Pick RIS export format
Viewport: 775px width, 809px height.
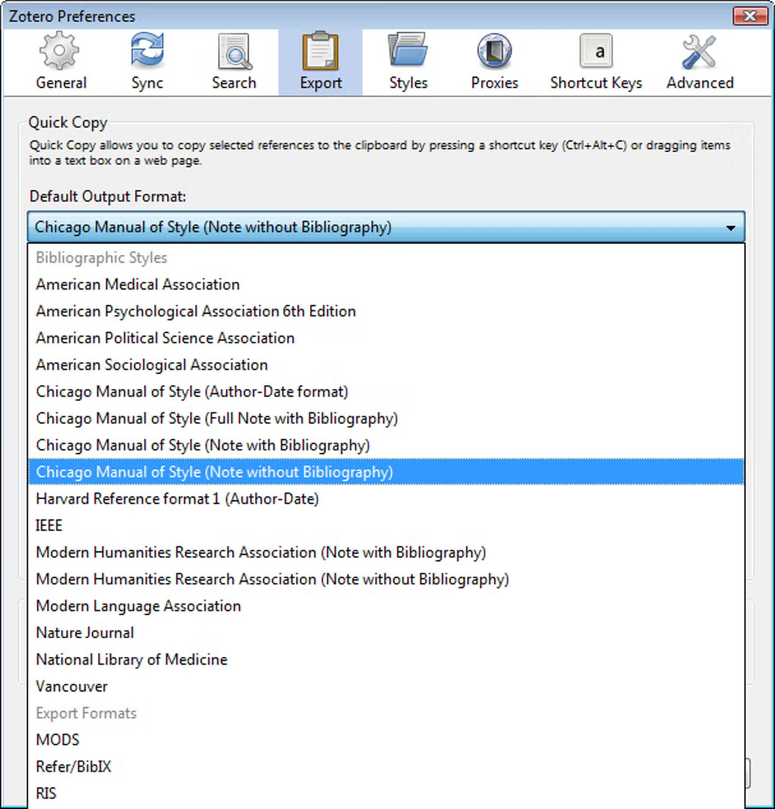[x=386, y=794]
